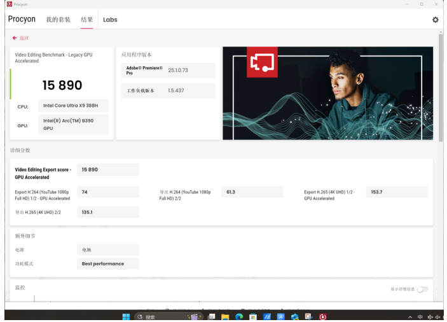Click the 15 890 export score field
447x322 pixels.
coord(107,170)
